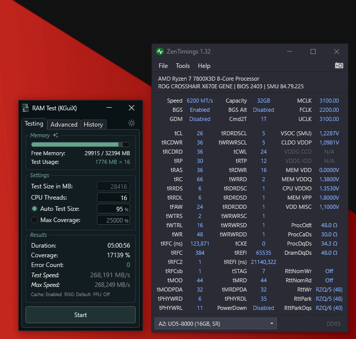356x339 pixels.
Task: Click the MEM VDDQ 1.3800V value
Action: pyautogui.click(x=329, y=179)
